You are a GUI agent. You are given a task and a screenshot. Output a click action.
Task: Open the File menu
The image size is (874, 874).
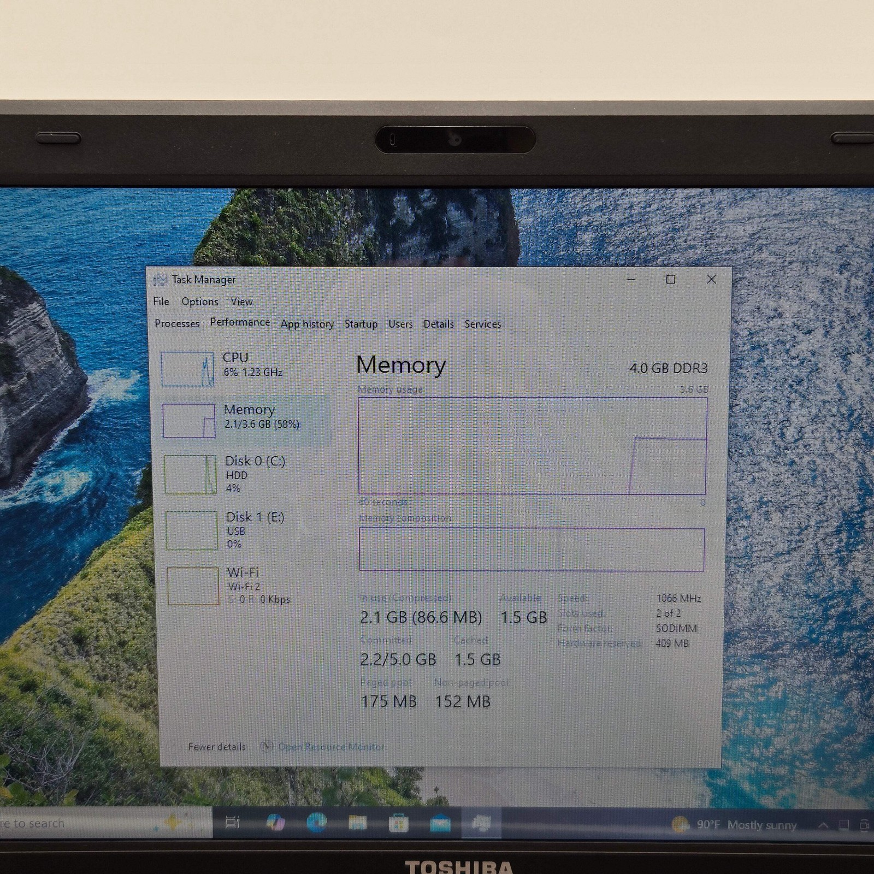(x=161, y=302)
